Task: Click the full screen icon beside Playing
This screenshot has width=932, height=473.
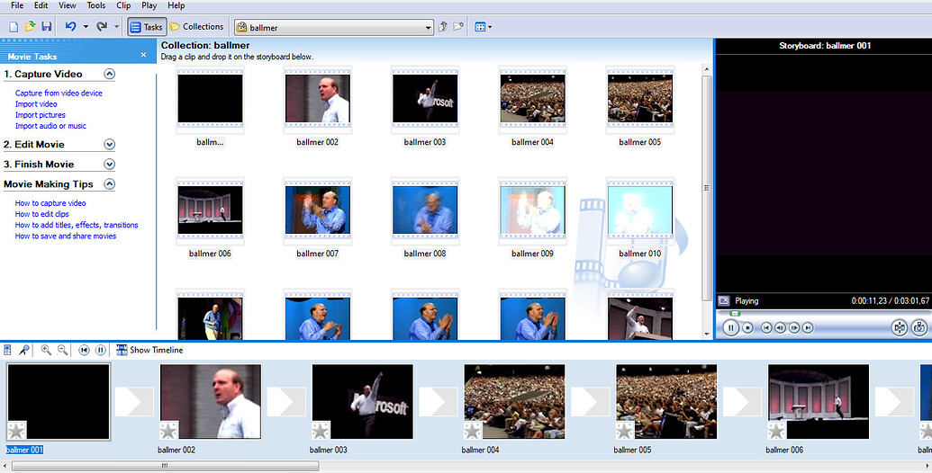Action: tap(724, 301)
